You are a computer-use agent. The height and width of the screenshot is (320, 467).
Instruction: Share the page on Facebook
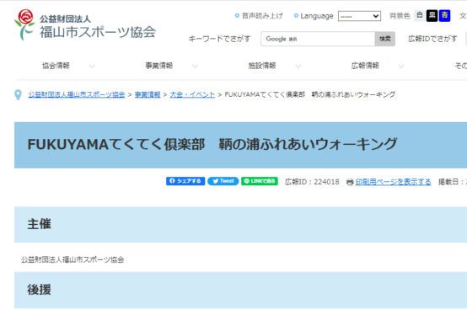point(185,181)
